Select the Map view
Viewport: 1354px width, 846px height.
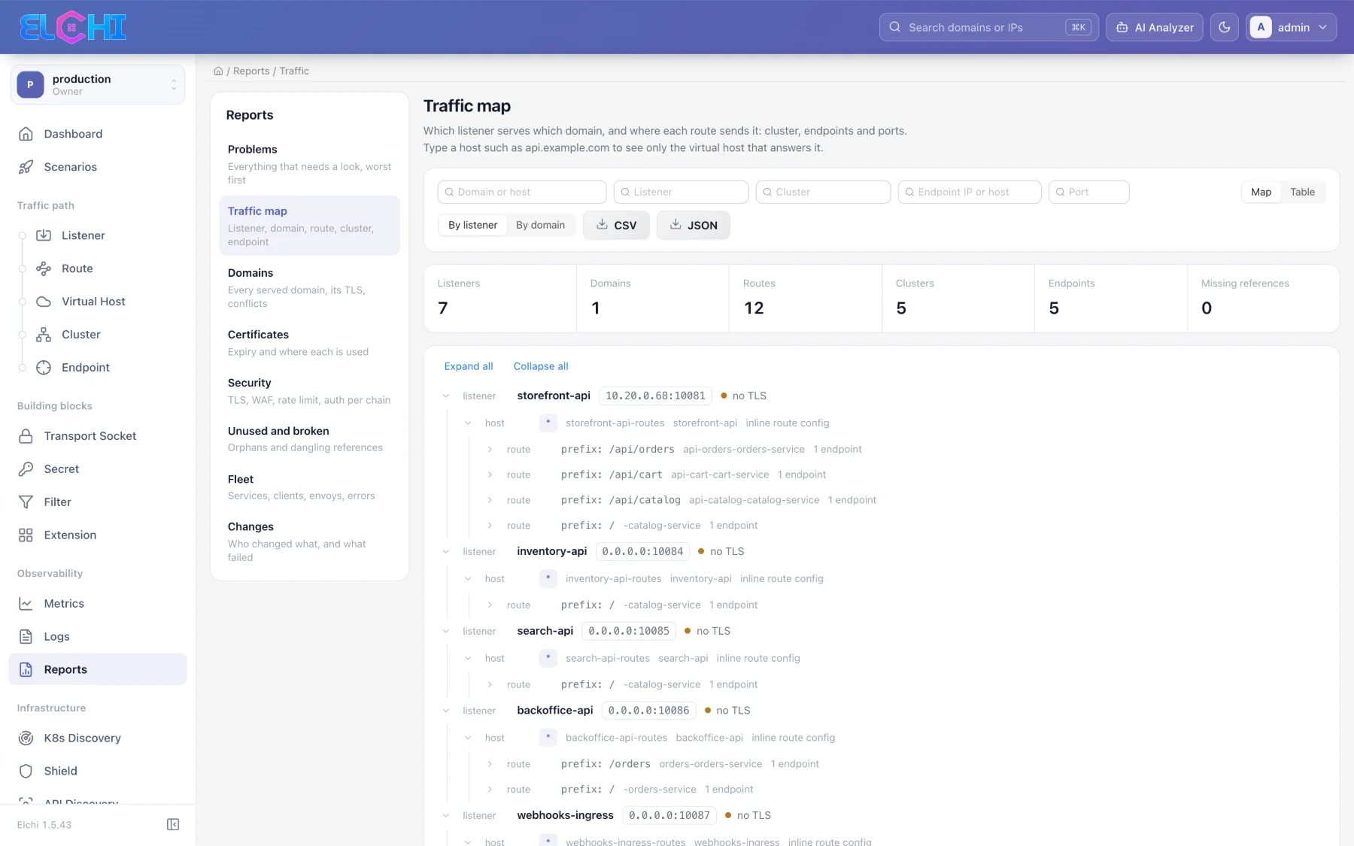(1261, 192)
